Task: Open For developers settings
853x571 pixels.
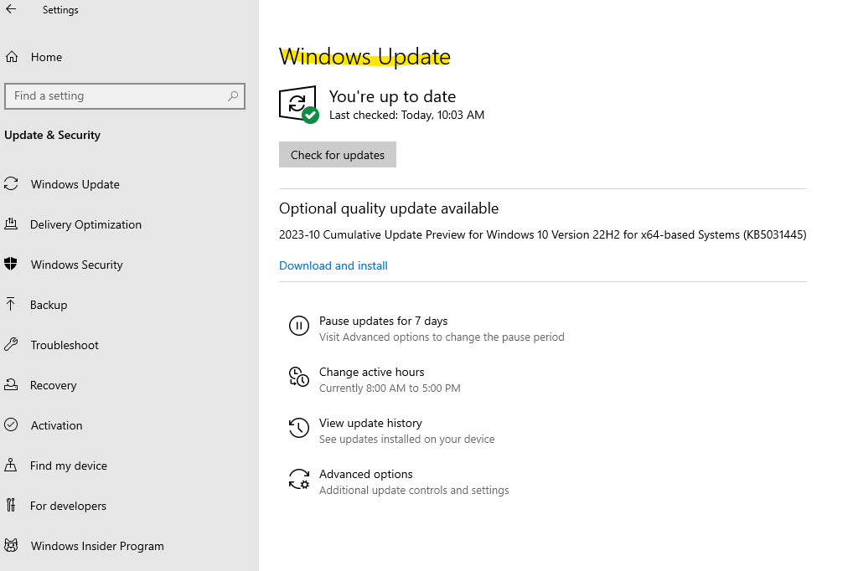Action: point(68,507)
